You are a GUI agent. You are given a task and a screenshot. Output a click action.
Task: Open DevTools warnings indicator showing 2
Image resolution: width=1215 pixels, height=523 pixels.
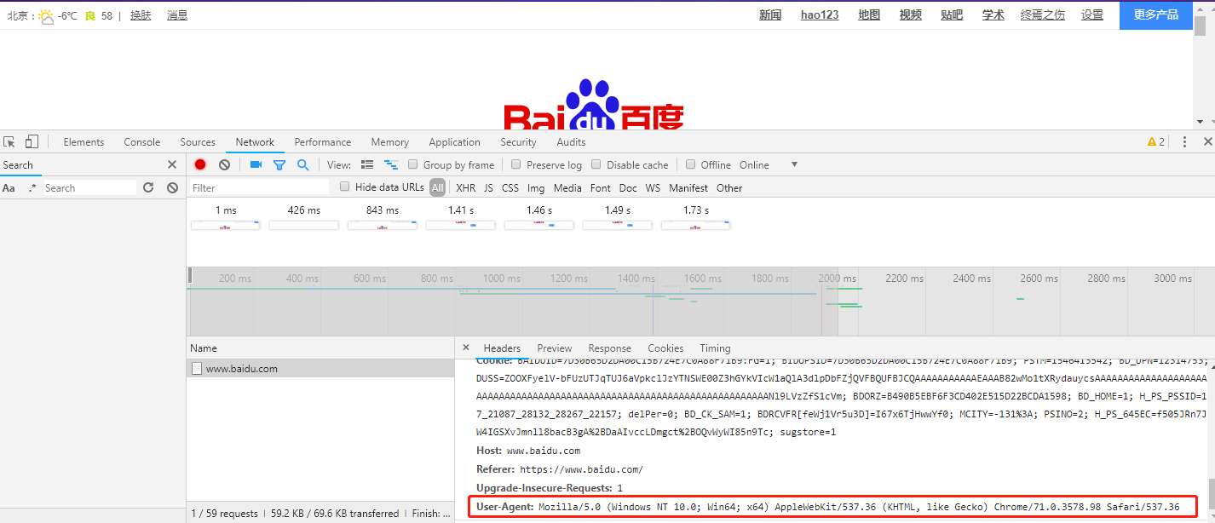point(1156,142)
